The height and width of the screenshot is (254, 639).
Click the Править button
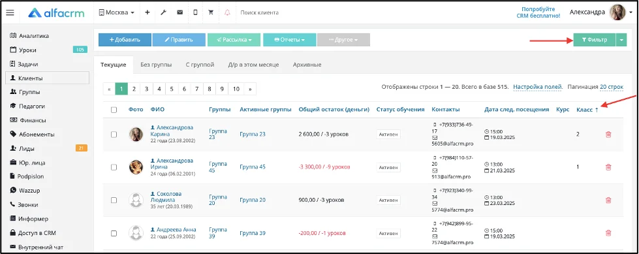click(x=179, y=40)
